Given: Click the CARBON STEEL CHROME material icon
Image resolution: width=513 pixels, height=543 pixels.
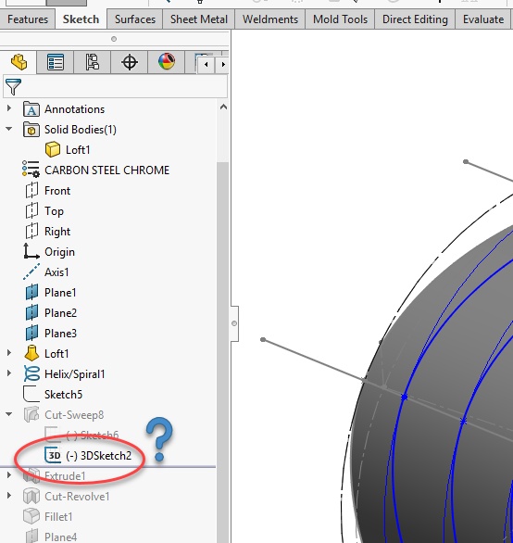Looking at the screenshot, I should click(31, 170).
